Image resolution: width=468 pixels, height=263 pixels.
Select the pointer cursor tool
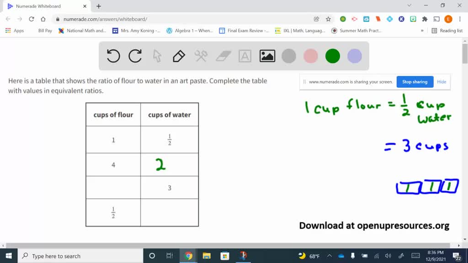click(157, 56)
